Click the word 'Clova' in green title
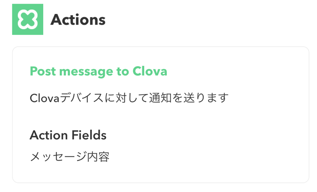The height and width of the screenshot is (192, 317). point(150,71)
